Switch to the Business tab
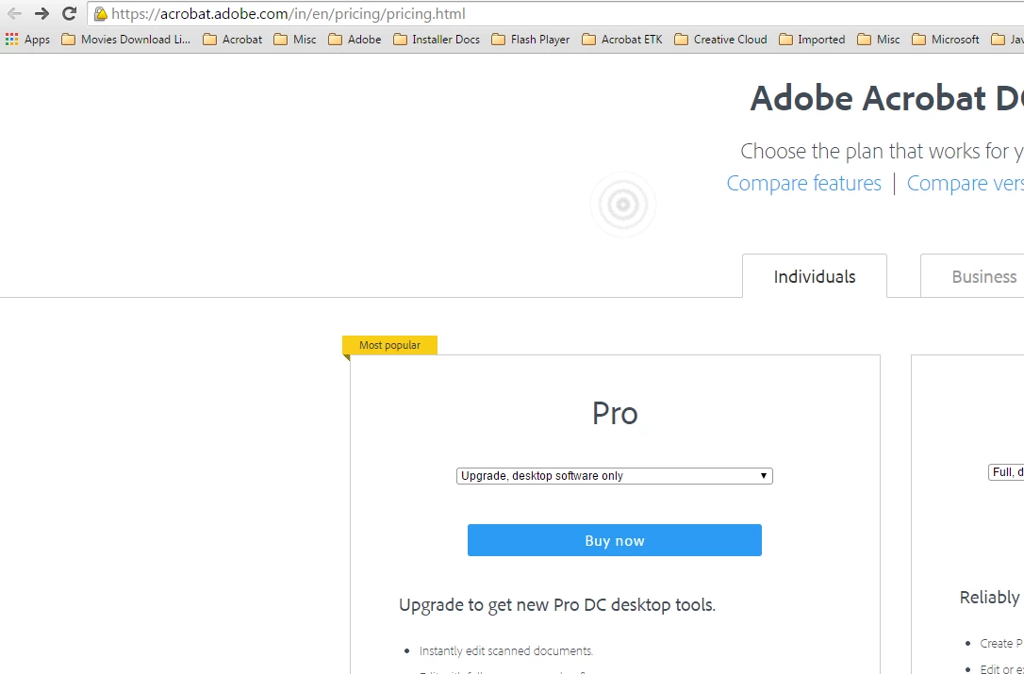The width and height of the screenshot is (1024, 674). click(972, 276)
